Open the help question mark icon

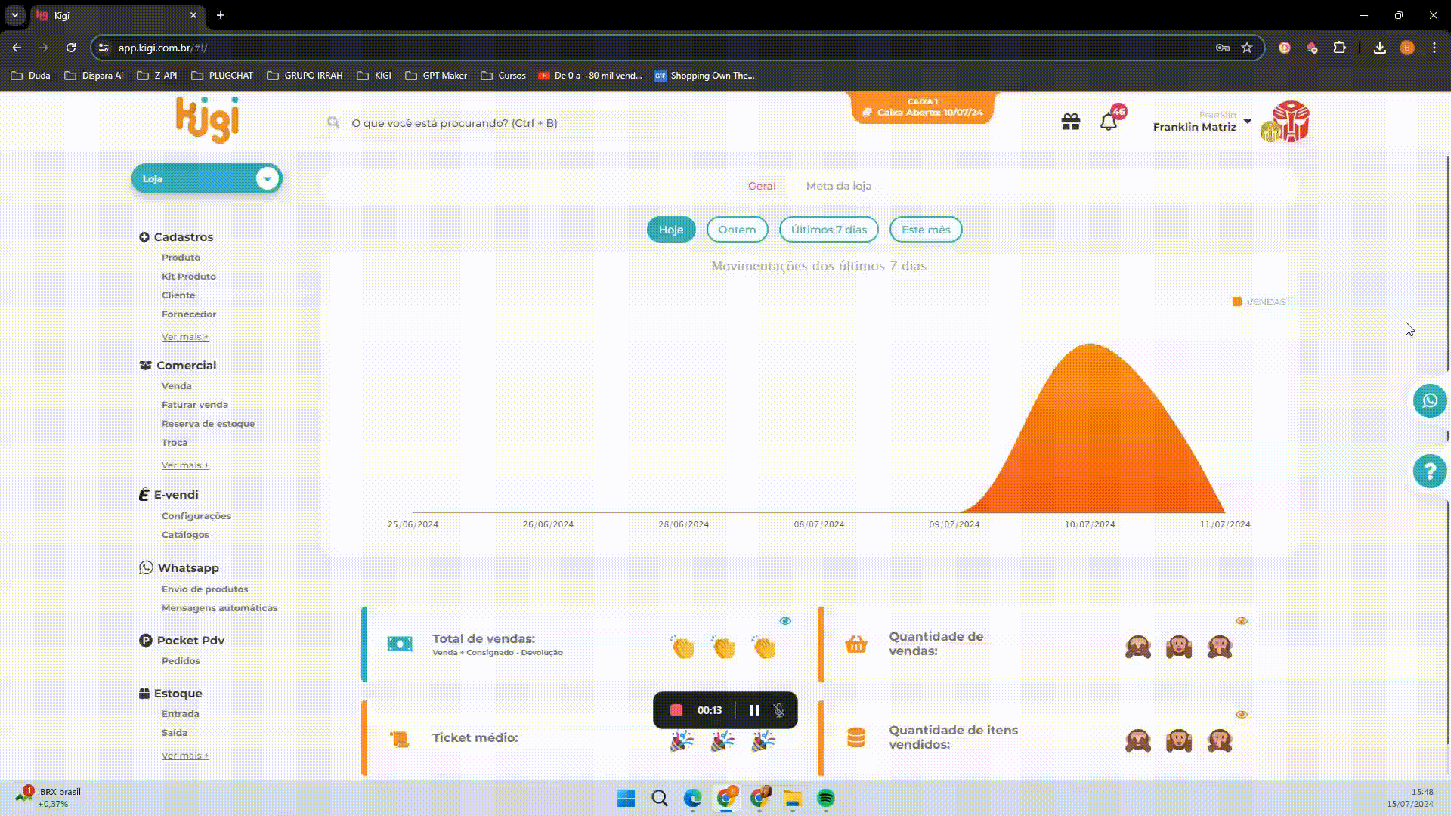(x=1429, y=471)
